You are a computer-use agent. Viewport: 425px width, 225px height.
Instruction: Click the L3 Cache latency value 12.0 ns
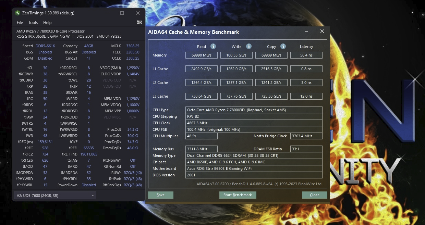pyautogui.click(x=306, y=96)
